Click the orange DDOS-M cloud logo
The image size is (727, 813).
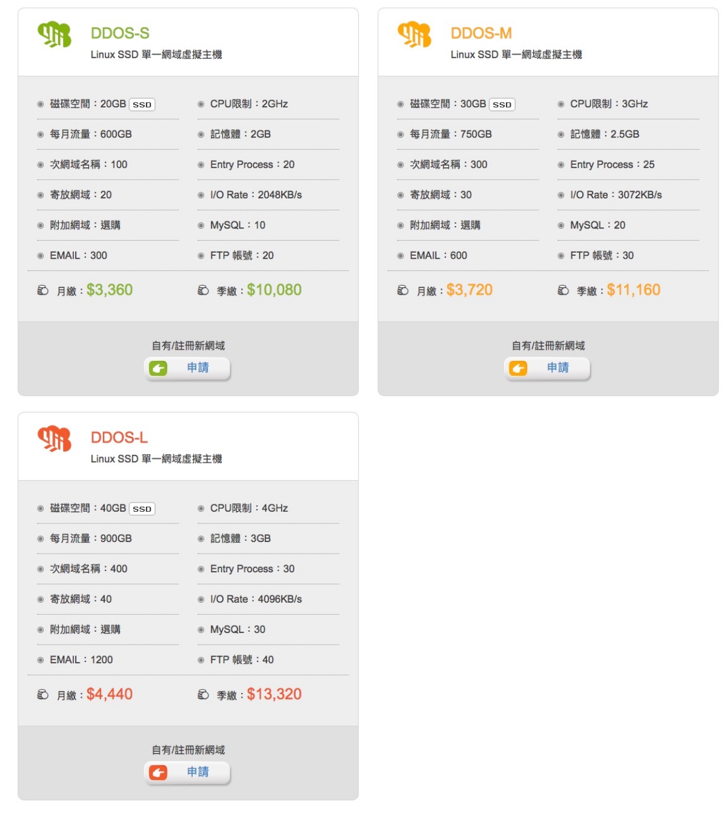(x=414, y=35)
